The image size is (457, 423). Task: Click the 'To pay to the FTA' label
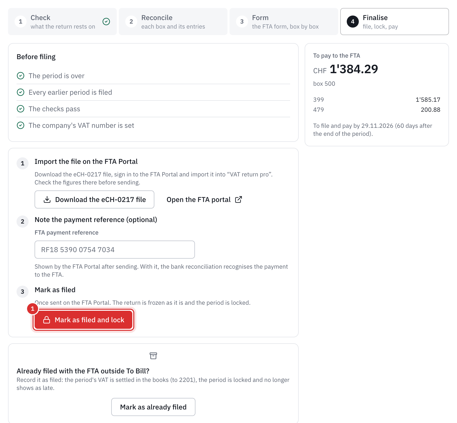(x=336, y=56)
